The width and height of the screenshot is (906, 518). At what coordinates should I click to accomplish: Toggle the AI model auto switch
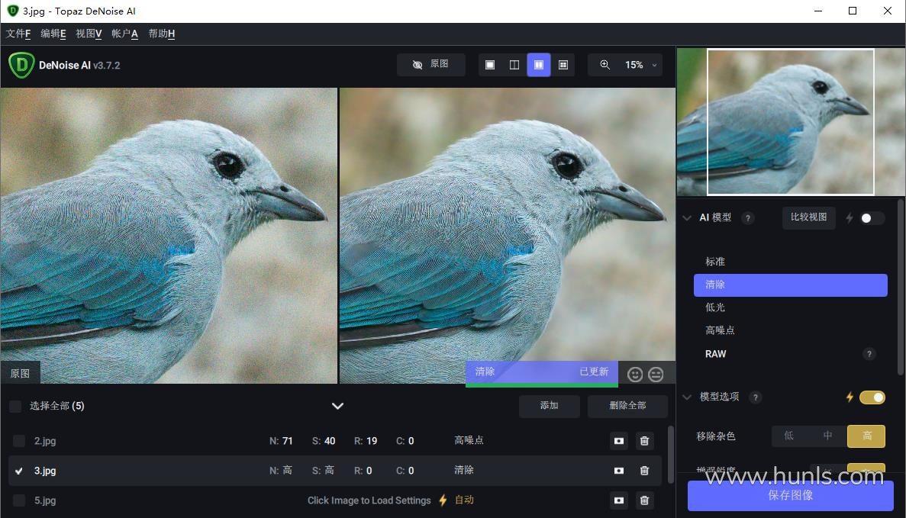tap(872, 218)
